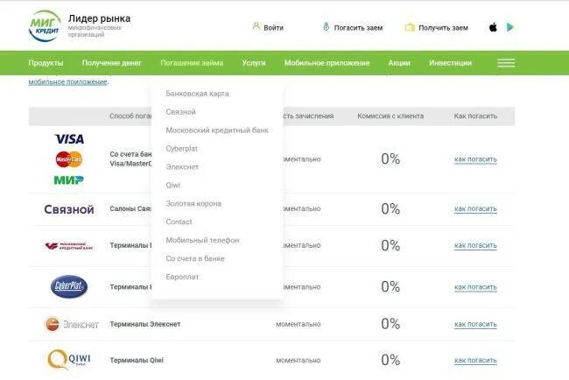Select Qiwi in dropdown
This screenshot has height=380, width=569.
(173, 185)
